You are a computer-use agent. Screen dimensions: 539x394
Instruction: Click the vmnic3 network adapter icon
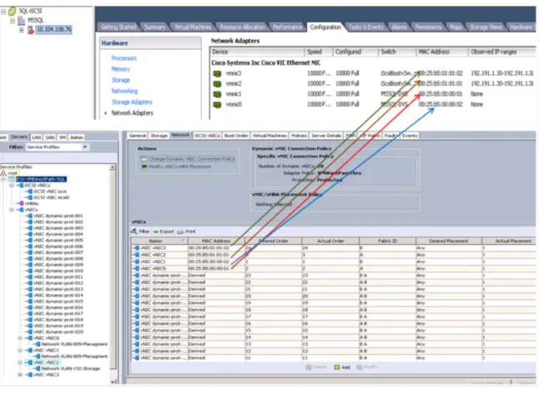point(217,73)
